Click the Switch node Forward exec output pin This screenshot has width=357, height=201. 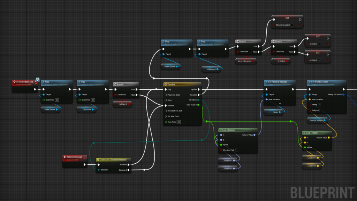pos(129,165)
